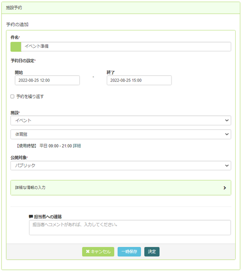The height and width of the screenshot is (272, 242).
Task: Click the キャンセル button
Action: pos(98,252)
